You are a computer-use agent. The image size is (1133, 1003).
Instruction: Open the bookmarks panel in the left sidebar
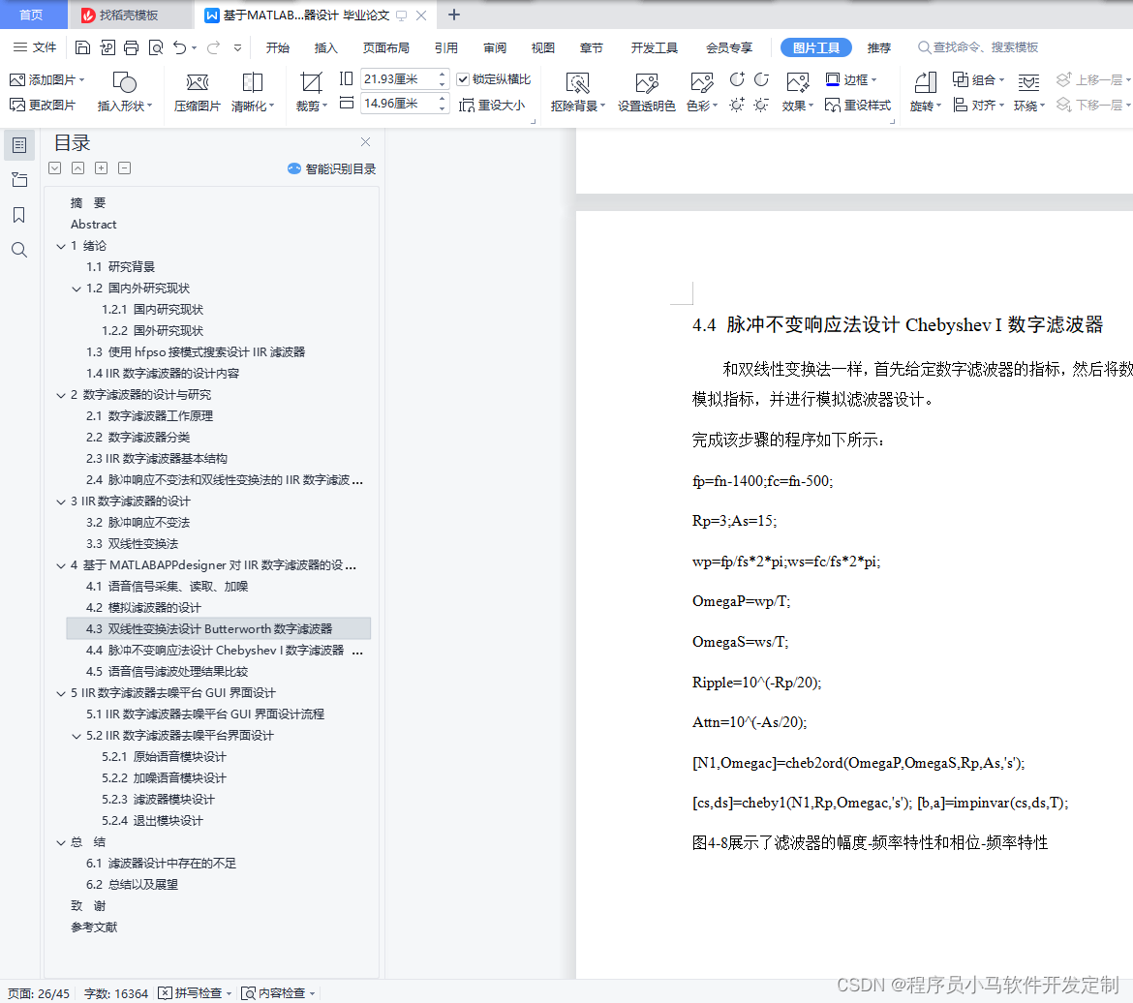18,215
